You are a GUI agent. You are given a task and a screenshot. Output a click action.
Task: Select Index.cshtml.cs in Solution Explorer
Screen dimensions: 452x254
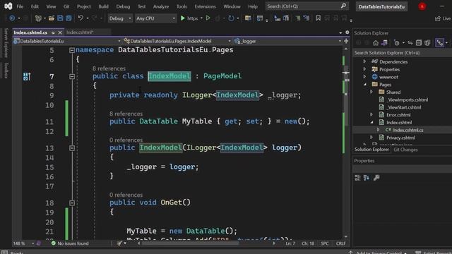[408, 130]
